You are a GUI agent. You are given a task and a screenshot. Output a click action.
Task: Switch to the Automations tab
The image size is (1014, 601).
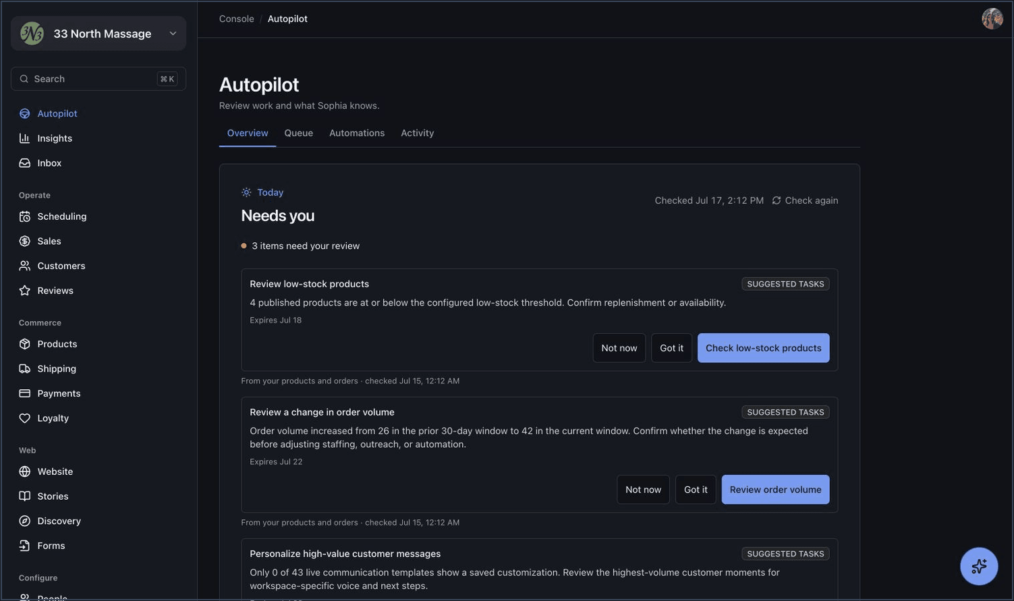(x=357, y=133)
